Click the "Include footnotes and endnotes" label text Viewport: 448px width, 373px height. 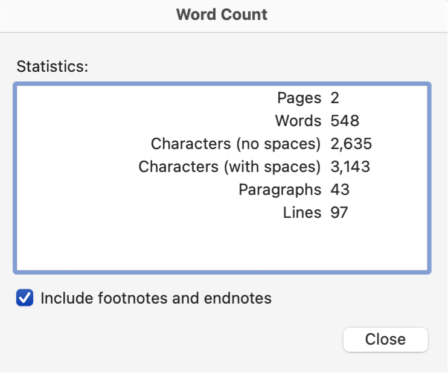(x=156, y=298)
